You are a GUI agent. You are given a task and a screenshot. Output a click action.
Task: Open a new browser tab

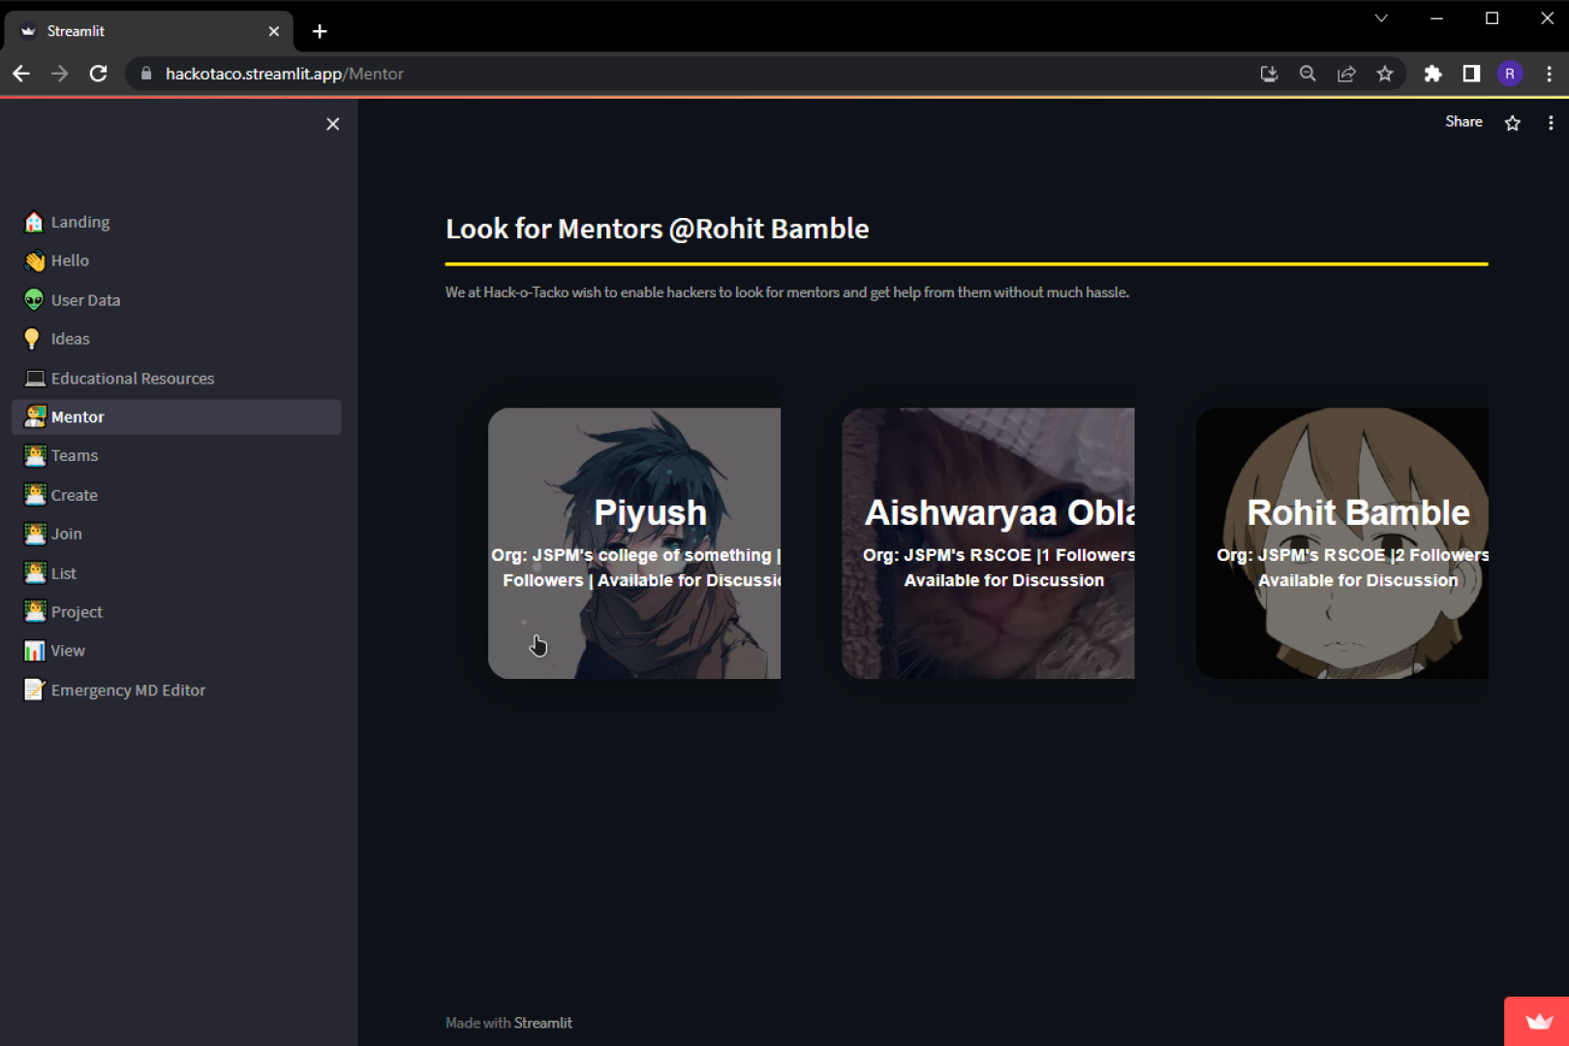point(320,31)
